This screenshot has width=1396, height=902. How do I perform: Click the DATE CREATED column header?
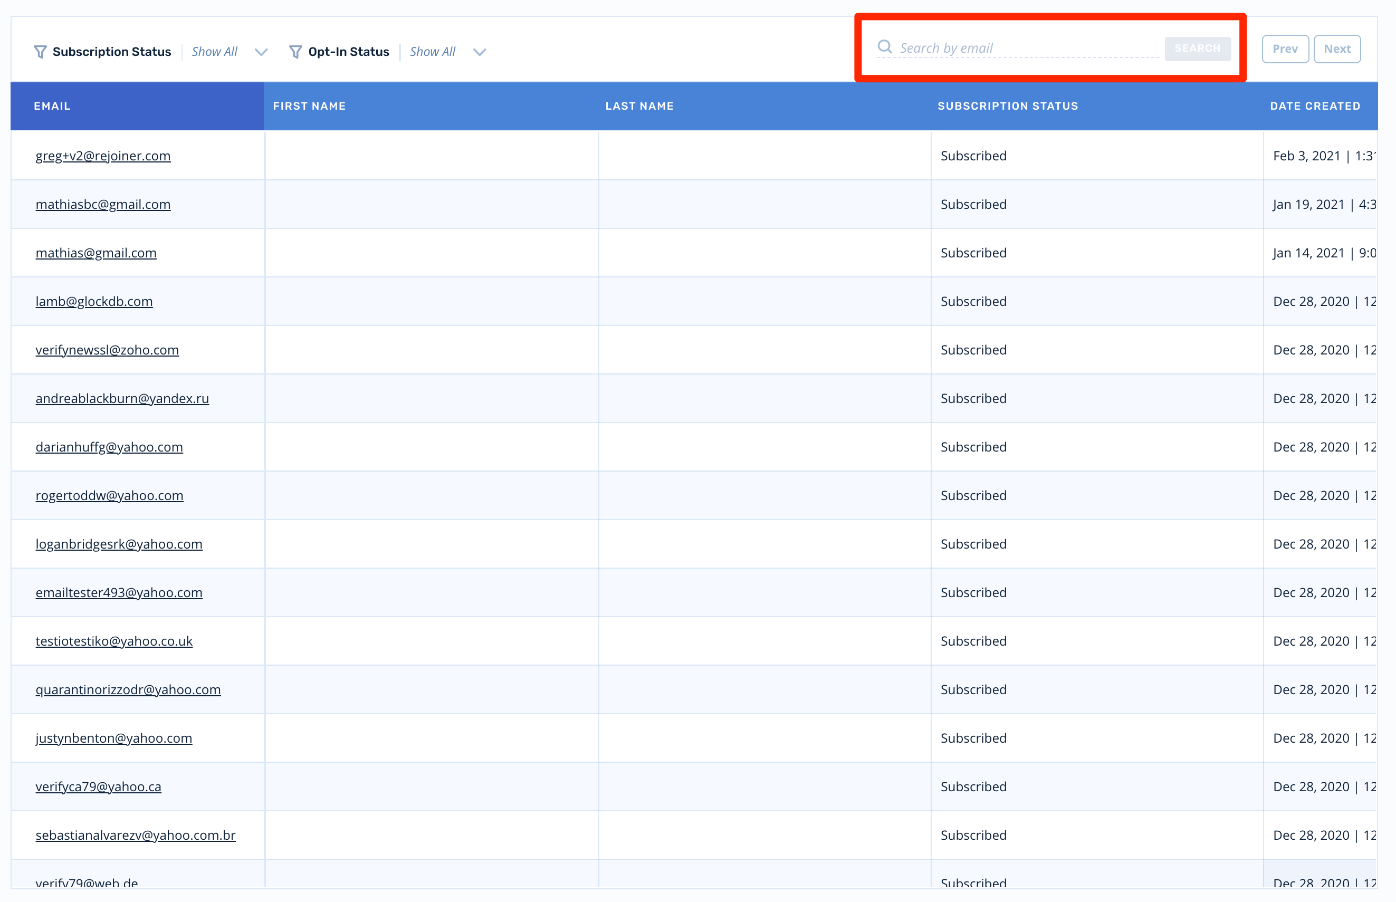point(1315,106)
